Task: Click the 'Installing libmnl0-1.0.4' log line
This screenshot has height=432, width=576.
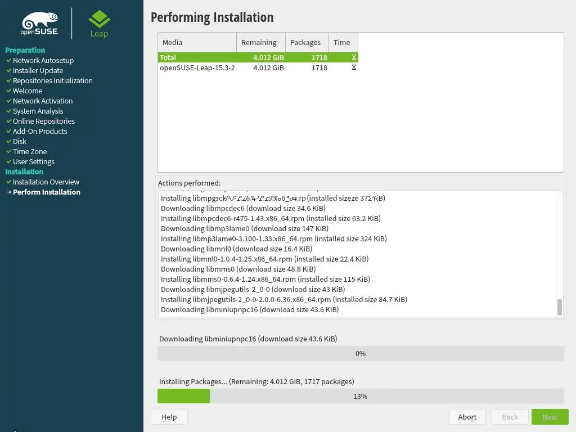Action: [x=264, y=259]
